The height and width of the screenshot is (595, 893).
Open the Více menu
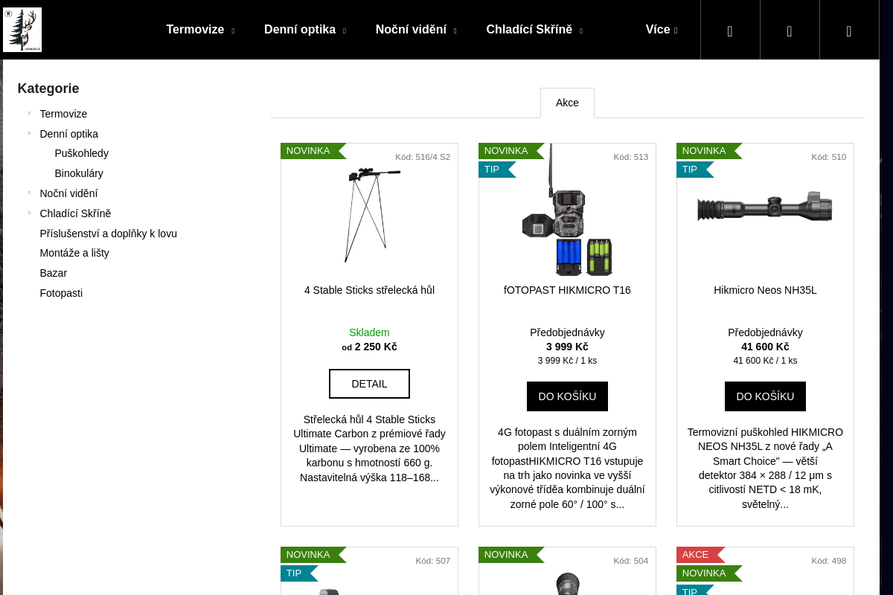662,30
